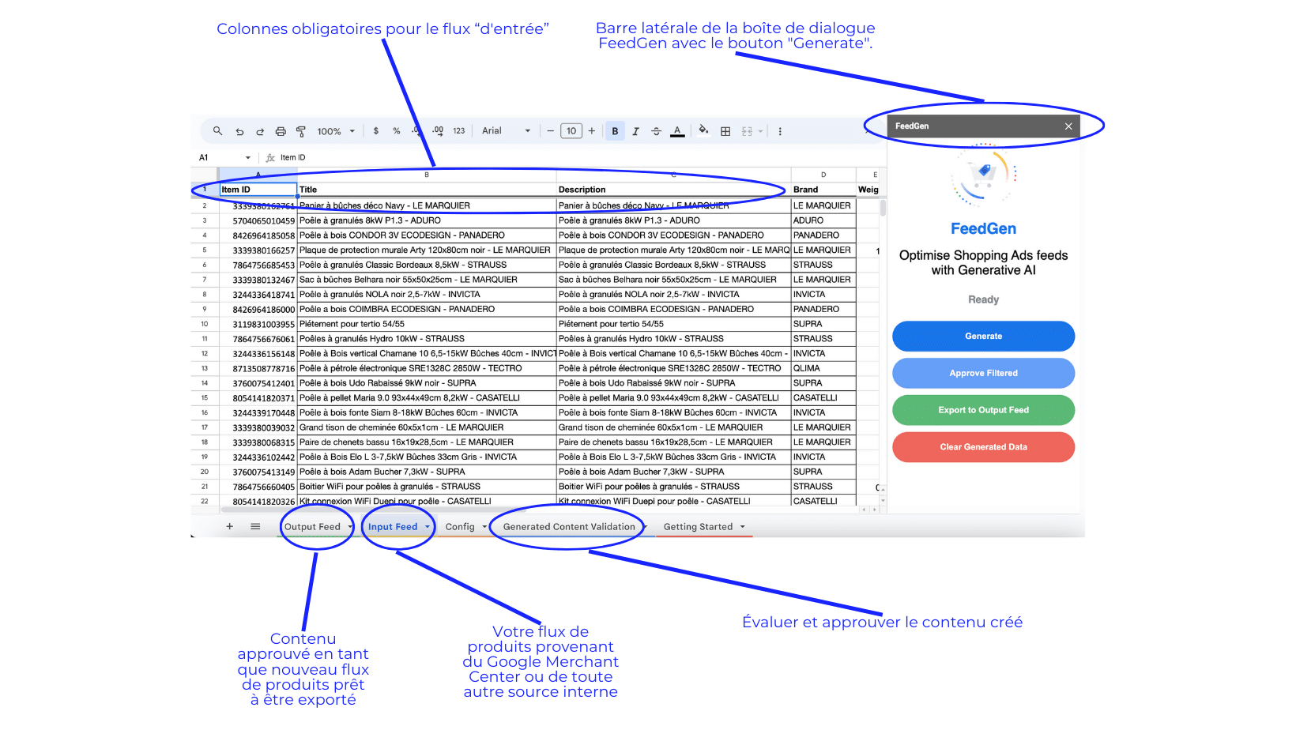Open the borders tool
This screenshot has height=730, width=1296.
725,131
